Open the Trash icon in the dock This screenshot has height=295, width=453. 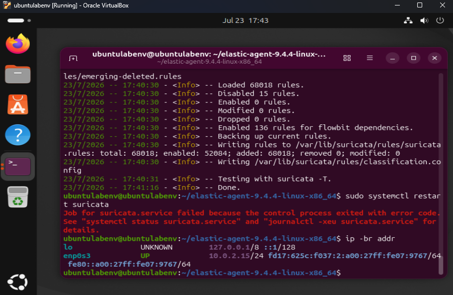click(x=17, y=197)
